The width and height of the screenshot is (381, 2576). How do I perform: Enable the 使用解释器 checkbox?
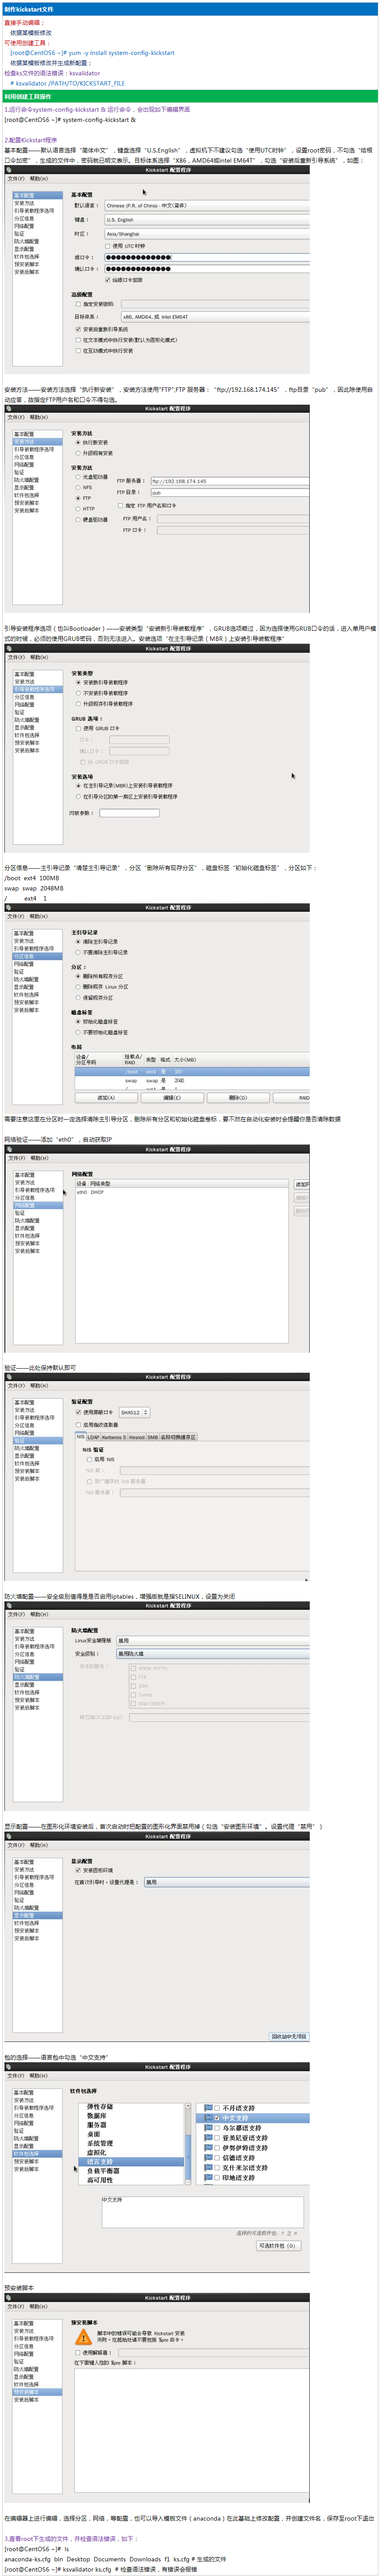point(78,2352)
